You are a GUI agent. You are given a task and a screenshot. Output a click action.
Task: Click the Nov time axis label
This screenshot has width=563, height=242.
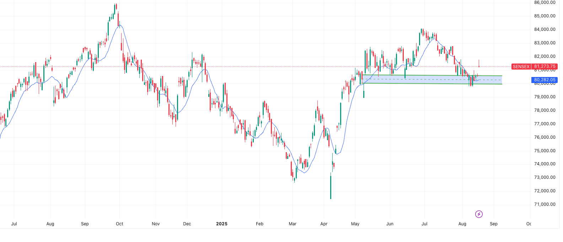tap(156, 224)
